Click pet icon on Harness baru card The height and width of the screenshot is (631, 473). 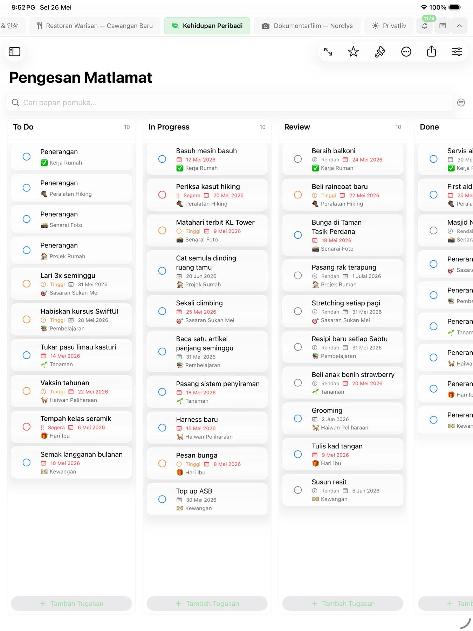tap(179, 436)
